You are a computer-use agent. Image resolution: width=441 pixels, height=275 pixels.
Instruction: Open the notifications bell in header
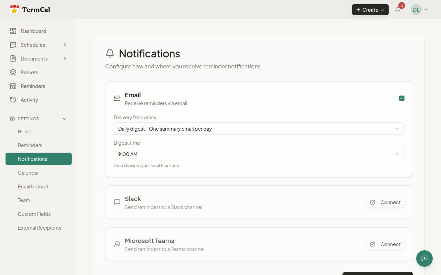(x=398, y=10)
